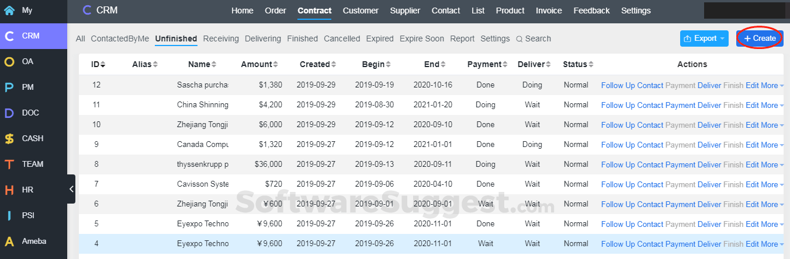Screen dimensions: 790x259
Task: Click the Create contract button
Action: (x=760, y=38)
